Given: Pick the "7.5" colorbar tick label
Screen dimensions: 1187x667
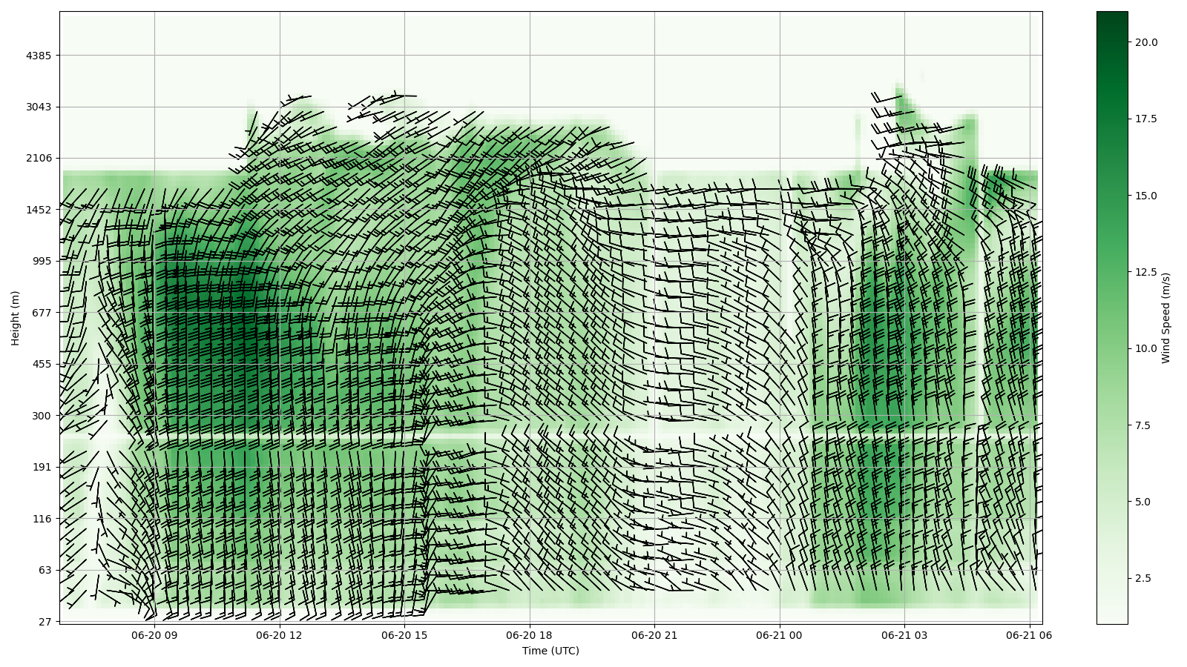Looking at the screenshot, I should 1143,425.
